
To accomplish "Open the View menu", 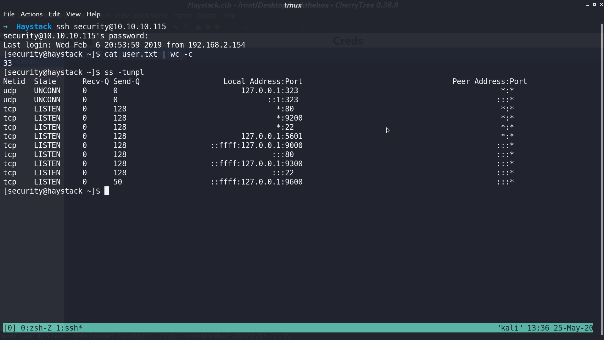I will (x=73, y=14).
